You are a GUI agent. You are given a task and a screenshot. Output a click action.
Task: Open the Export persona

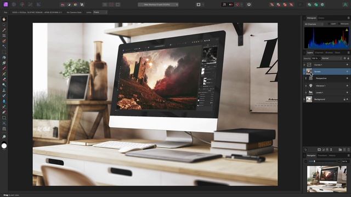38,4
